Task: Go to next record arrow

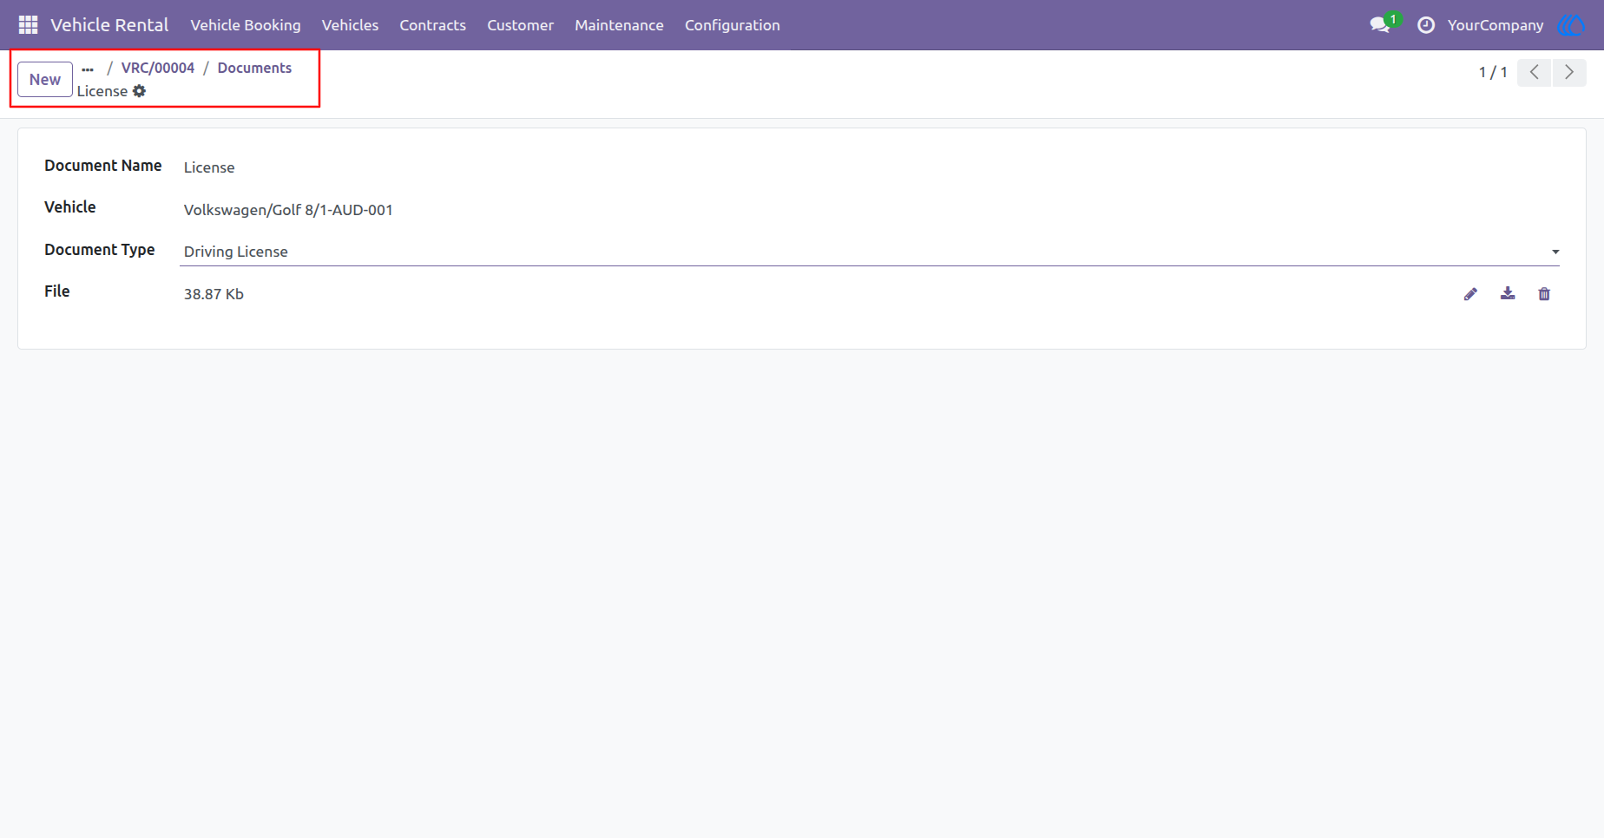Action: coord(1569,73)
